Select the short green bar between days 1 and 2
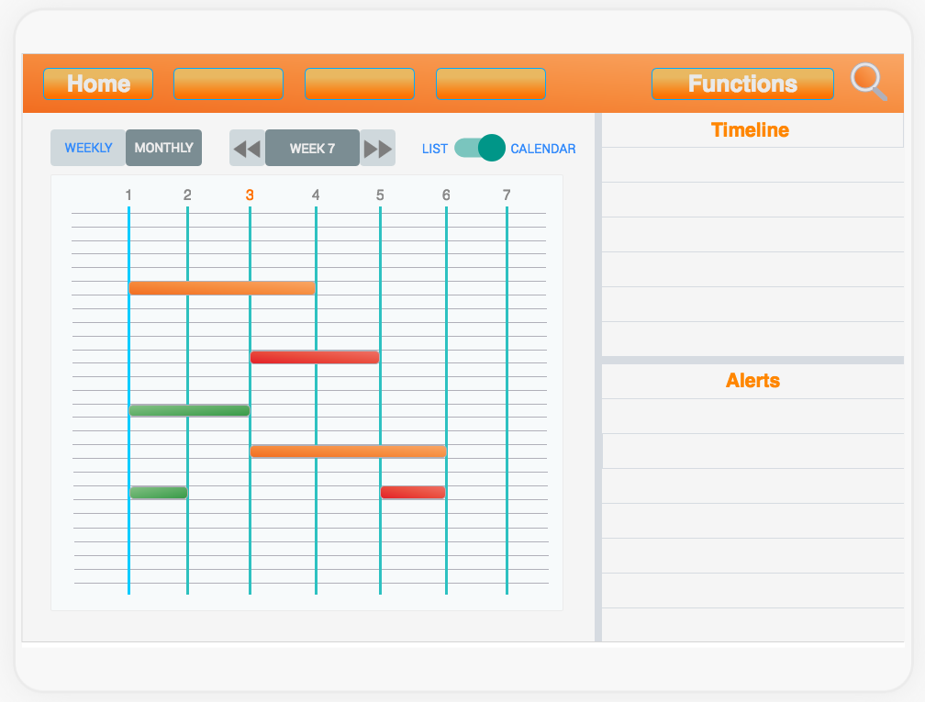The image size is (925, 702). (158, 493)
